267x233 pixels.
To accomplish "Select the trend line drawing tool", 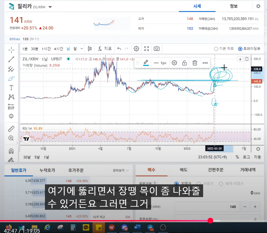I will (x=11, y=59).
